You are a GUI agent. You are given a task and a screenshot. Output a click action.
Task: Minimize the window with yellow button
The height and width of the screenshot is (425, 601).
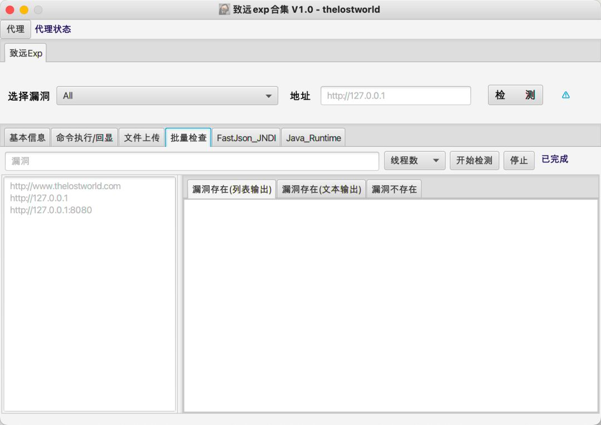click(24, 9)
